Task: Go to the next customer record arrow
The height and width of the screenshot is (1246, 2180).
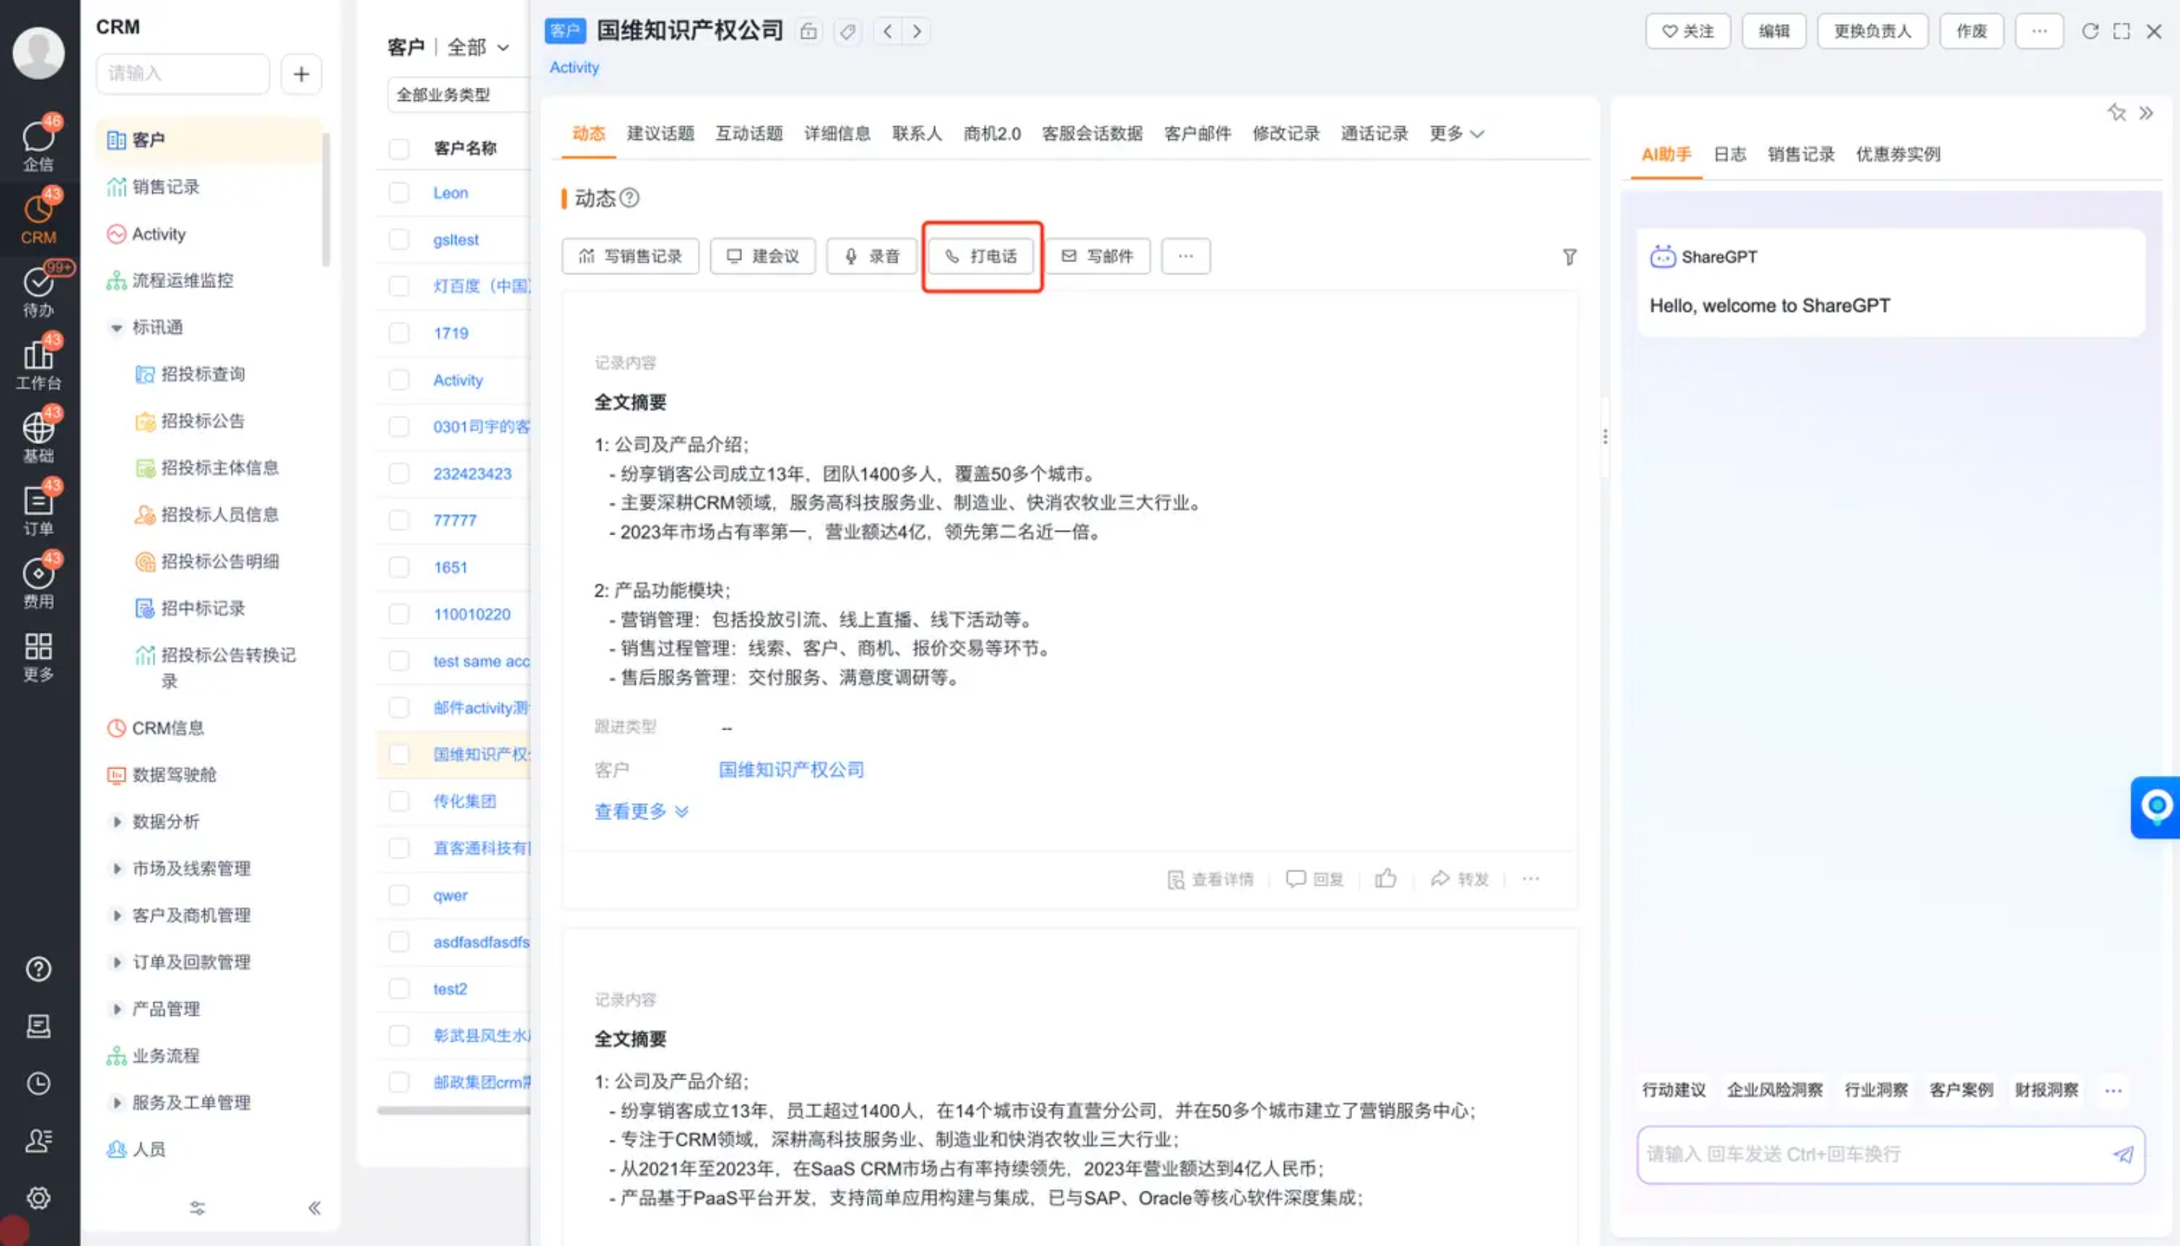Action: [917, 32]
